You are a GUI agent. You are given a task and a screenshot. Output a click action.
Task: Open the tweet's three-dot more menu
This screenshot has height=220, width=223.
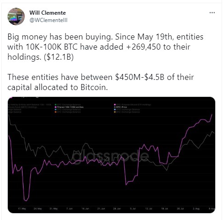tap(212, 13)
